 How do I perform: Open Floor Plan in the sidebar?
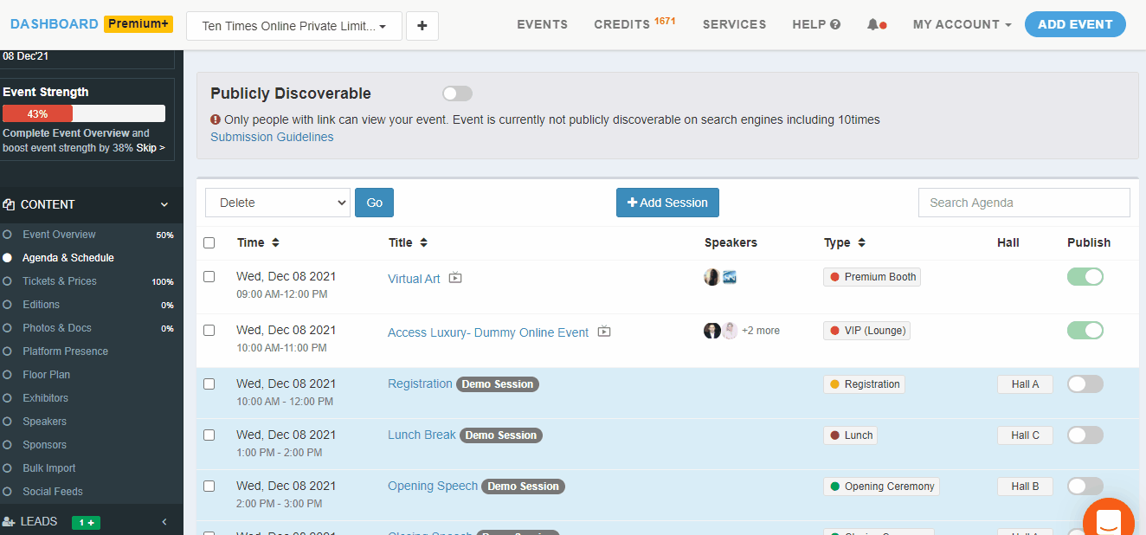pyautogui.click(x=47, y=375)
